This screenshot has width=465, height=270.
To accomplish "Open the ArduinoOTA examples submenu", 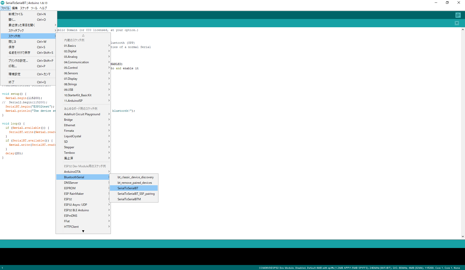I will click(83, 172).
